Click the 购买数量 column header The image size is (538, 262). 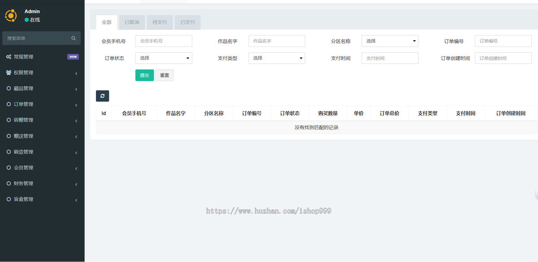click(x=328, y=114)
